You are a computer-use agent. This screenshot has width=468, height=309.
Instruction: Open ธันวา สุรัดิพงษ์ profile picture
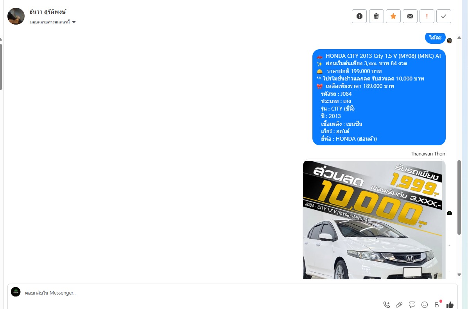[16, 16]
